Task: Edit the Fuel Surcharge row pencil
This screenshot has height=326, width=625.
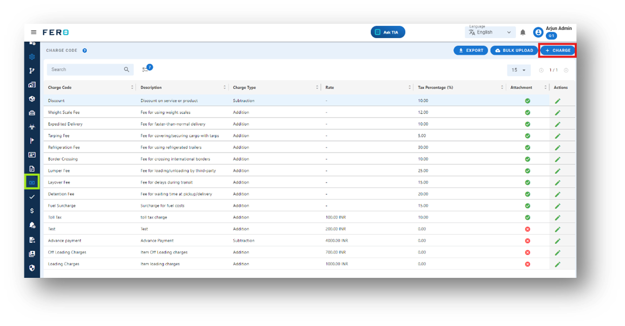Action: [x=558, y=206]
